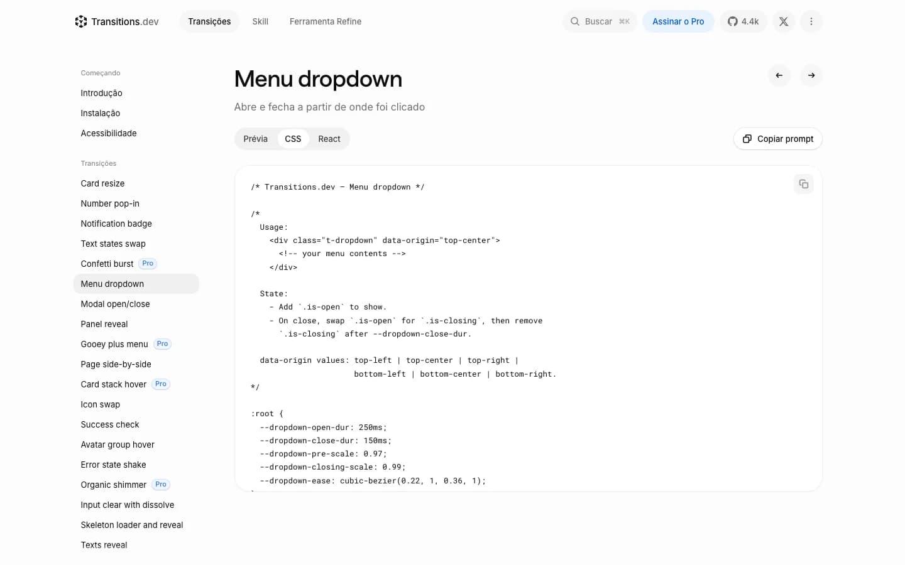Open the three-dot more options menu
Screen dimensions: 905x565
tap(811, 21)
